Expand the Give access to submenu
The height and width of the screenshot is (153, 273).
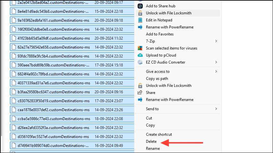178,71
